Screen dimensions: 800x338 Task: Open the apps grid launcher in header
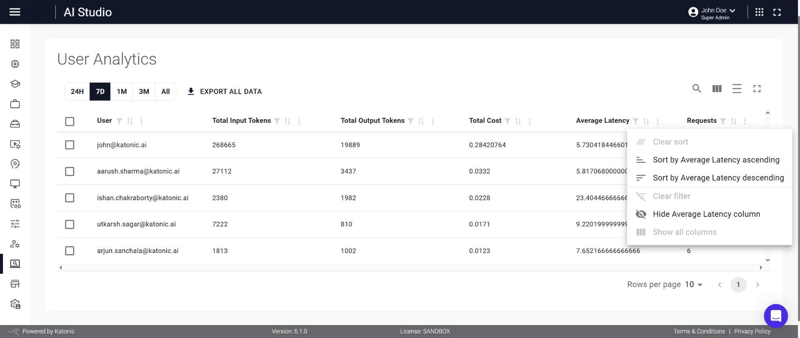760,12
